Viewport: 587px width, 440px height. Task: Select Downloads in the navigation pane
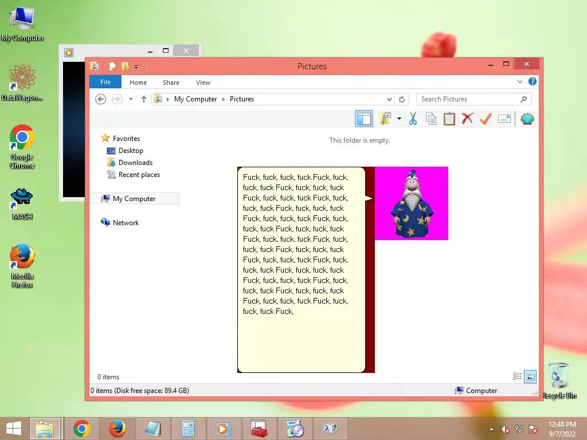pyautogui.click(x=130, y=162)
